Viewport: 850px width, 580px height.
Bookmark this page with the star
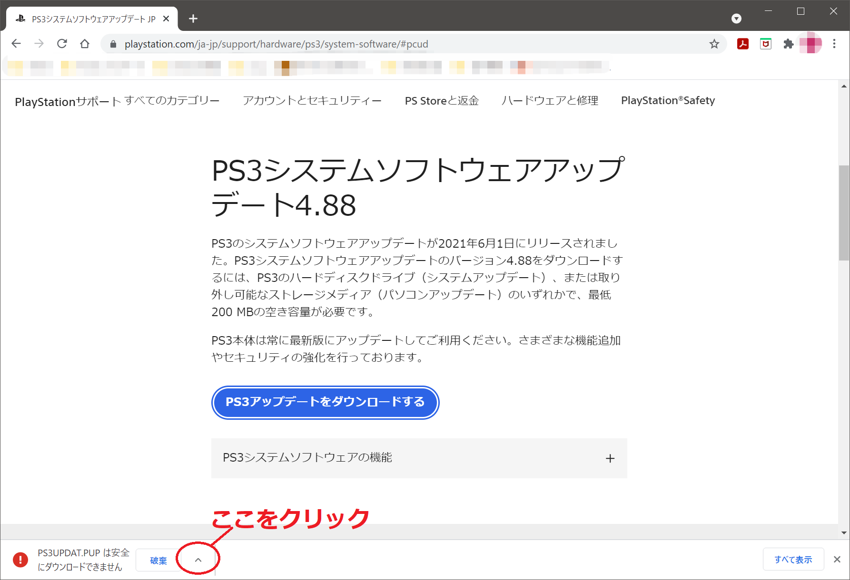(714, 44)
